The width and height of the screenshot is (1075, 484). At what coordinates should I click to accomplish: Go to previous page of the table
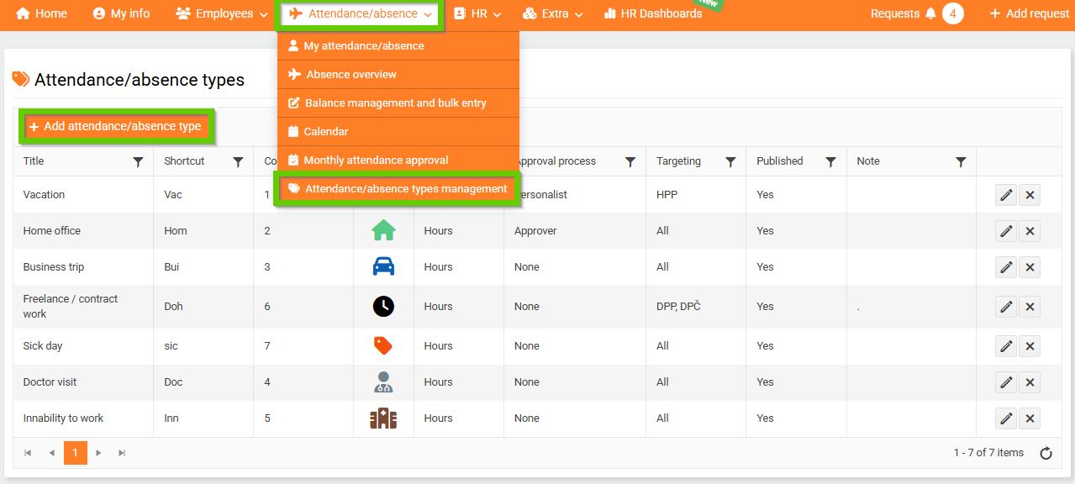51,453
